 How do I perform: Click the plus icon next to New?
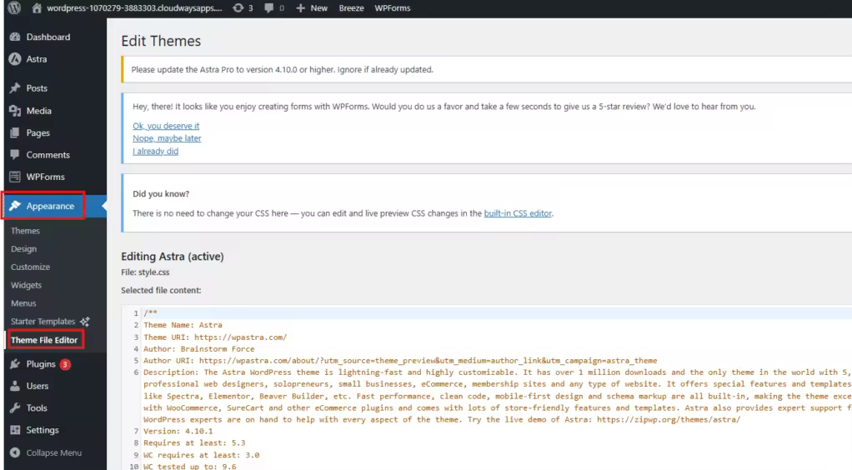(300, 7)
